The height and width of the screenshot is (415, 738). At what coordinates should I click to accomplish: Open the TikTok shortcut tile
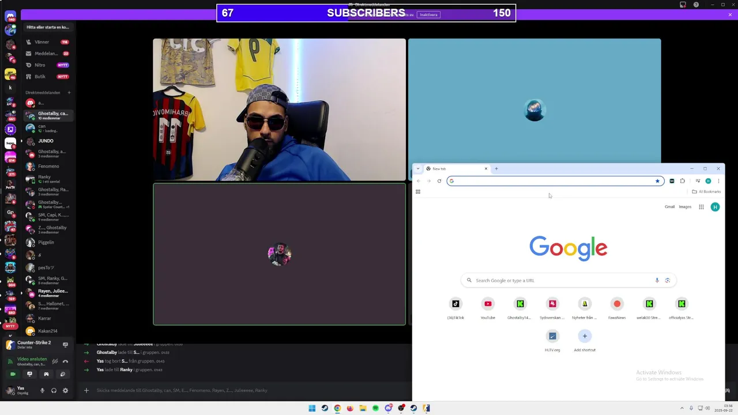click(455, 308)
